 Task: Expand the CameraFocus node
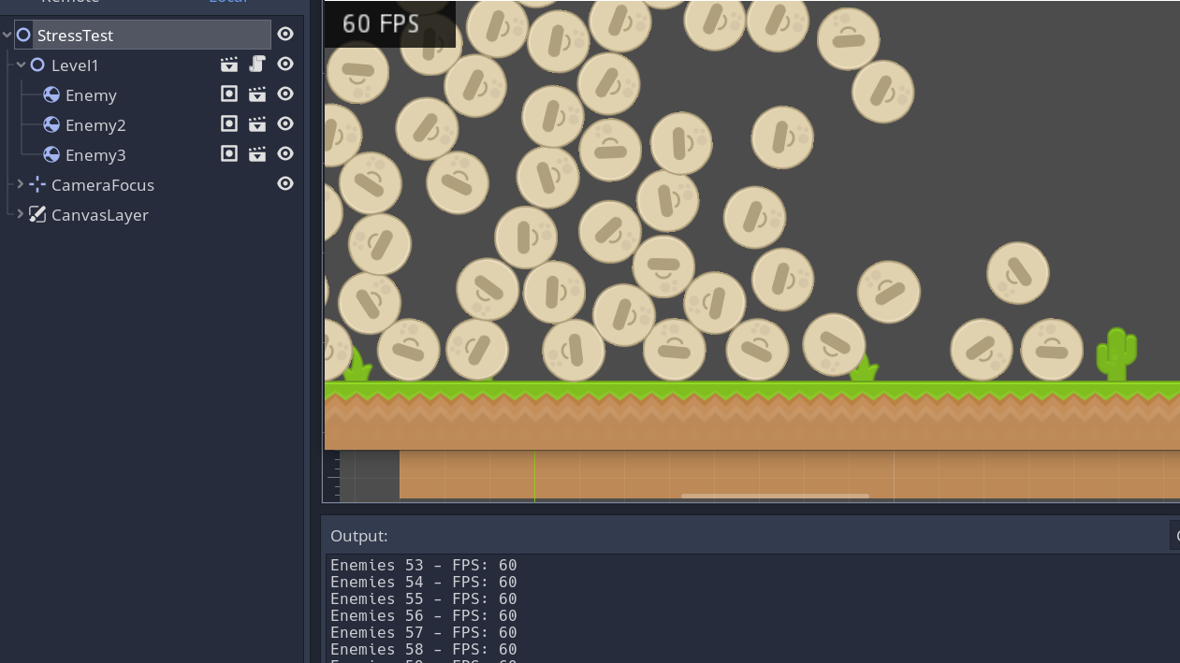pos(22,185)
